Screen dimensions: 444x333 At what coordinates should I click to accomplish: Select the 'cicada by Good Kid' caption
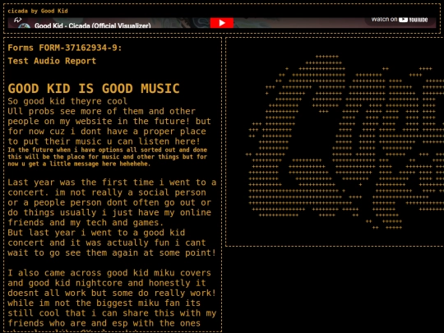[x=38, y=11]
